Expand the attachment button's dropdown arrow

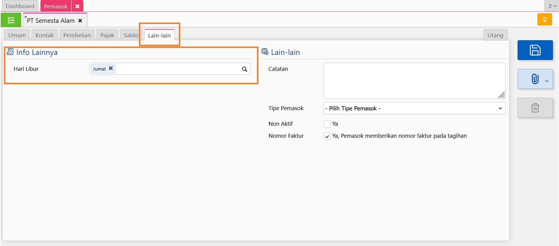[x=547, y=81]
